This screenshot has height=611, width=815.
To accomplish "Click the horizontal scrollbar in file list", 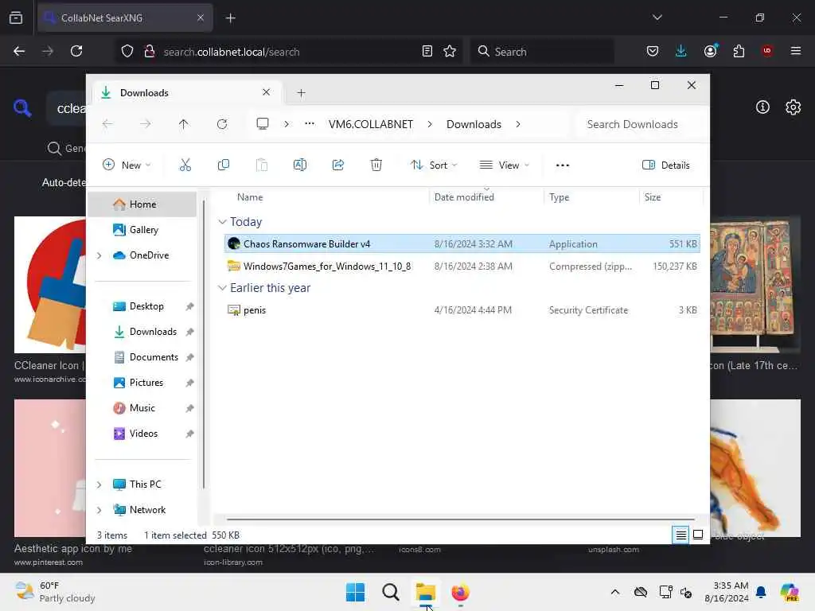I will point(460,519).
